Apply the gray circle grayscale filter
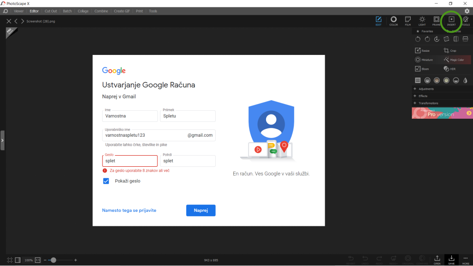Viewport: 473px width, 266px height. pos(427,80)
